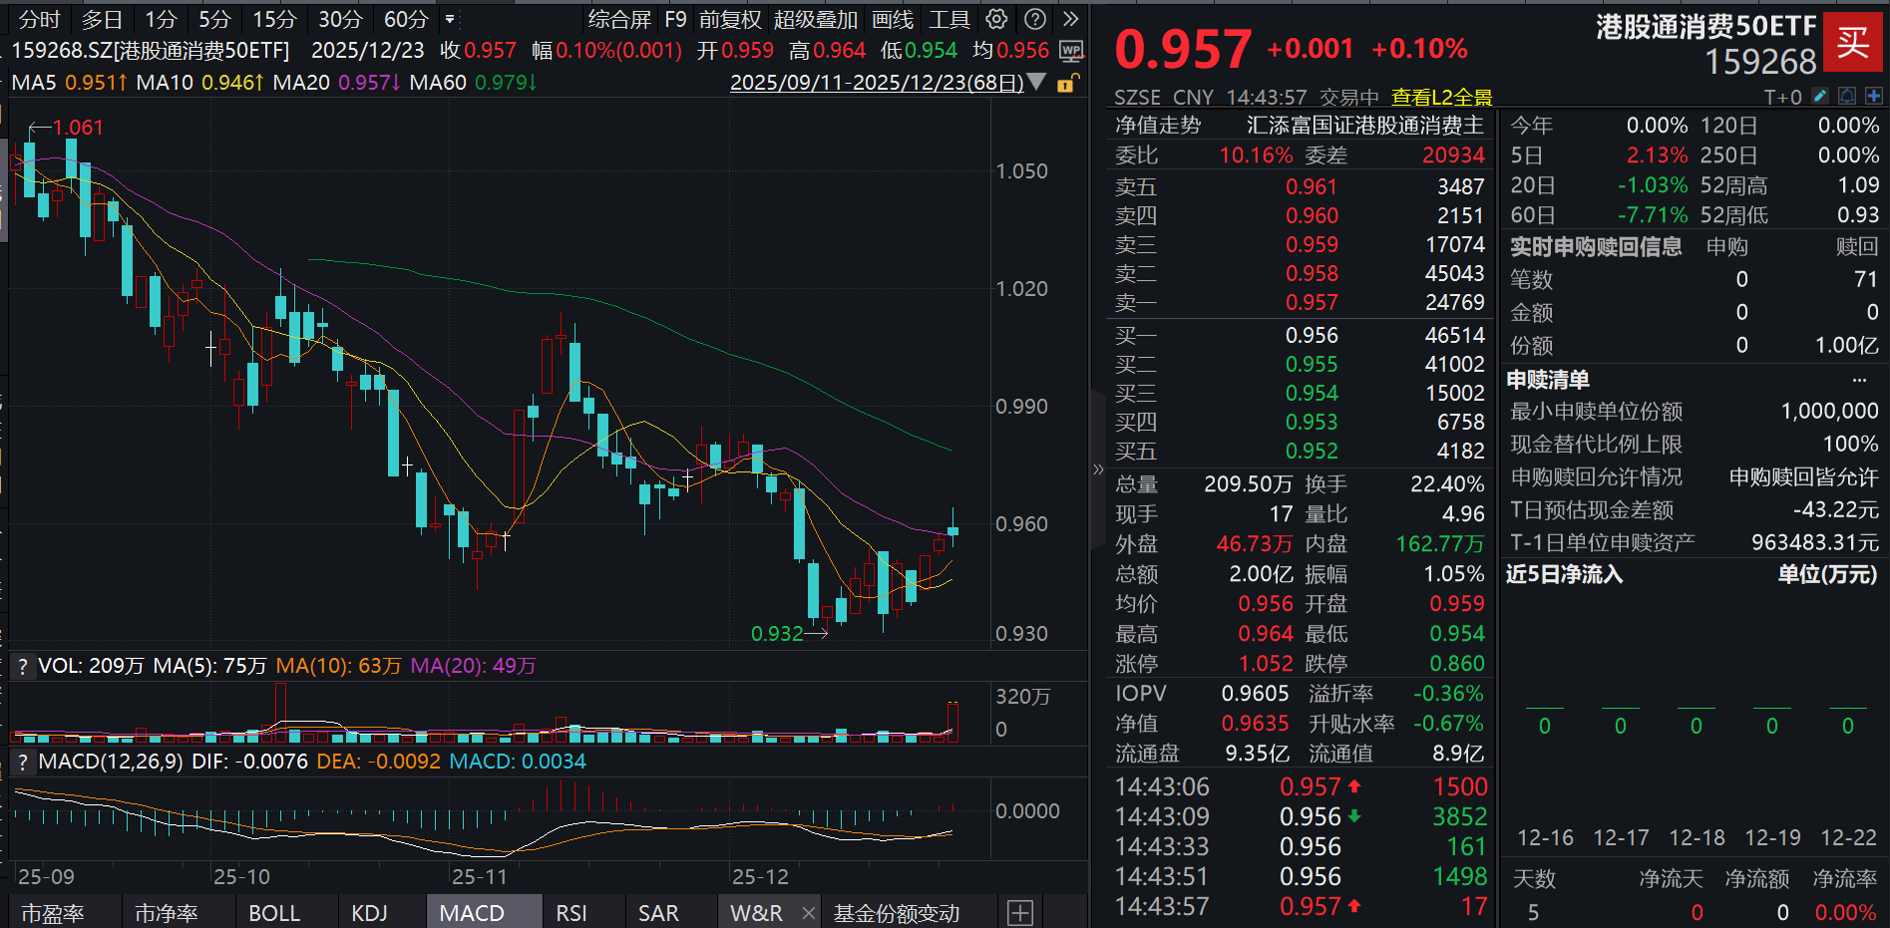Click the 实时申购赎回信息 header
This screenshot has width=1890, height=928.
[x=1596, y=246]
